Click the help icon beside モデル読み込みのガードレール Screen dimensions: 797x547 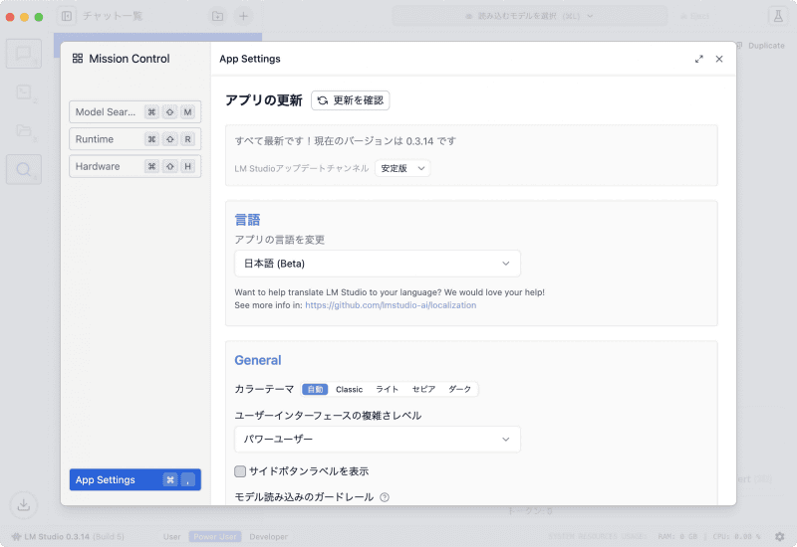click(385, 497)
